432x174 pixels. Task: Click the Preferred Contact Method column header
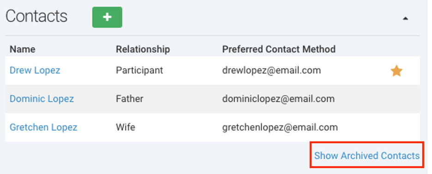pyautogui.click(x=279, y=49)
